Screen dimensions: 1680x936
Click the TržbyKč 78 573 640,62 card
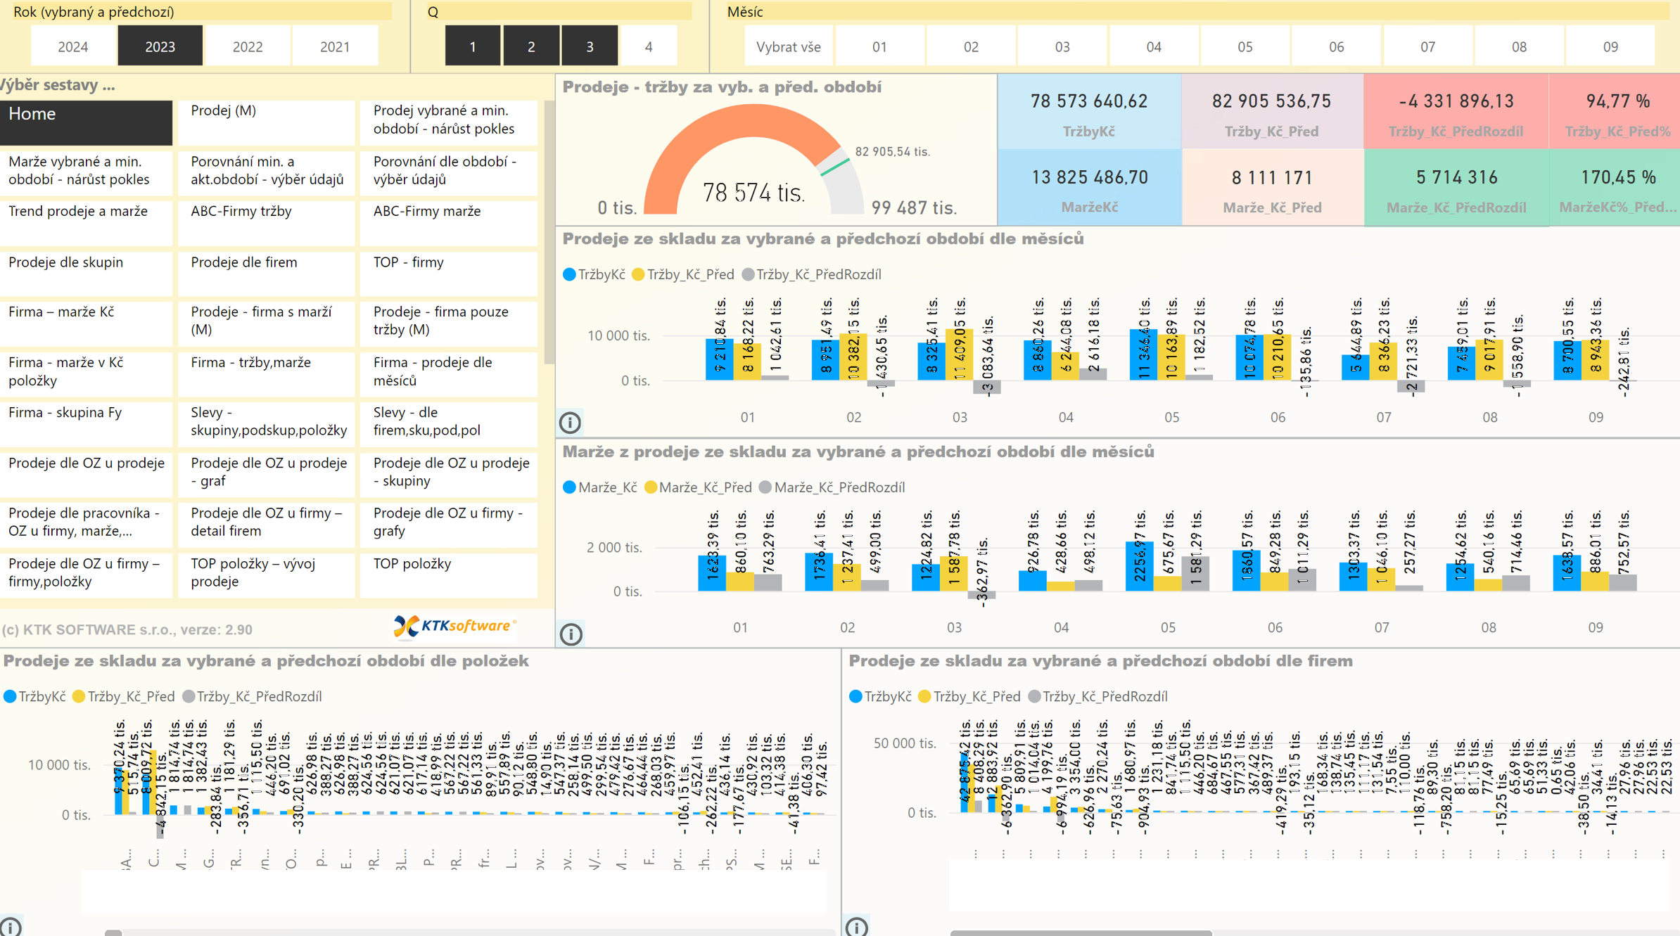(x=1088, y=113)
